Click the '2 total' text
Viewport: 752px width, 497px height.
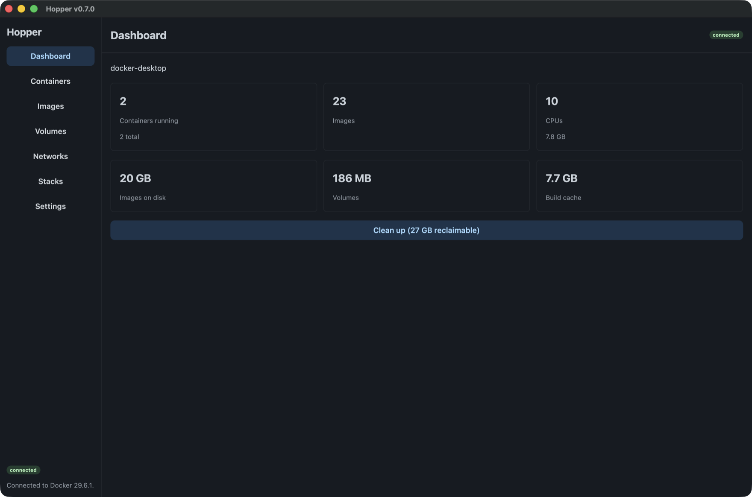point(129,137)
